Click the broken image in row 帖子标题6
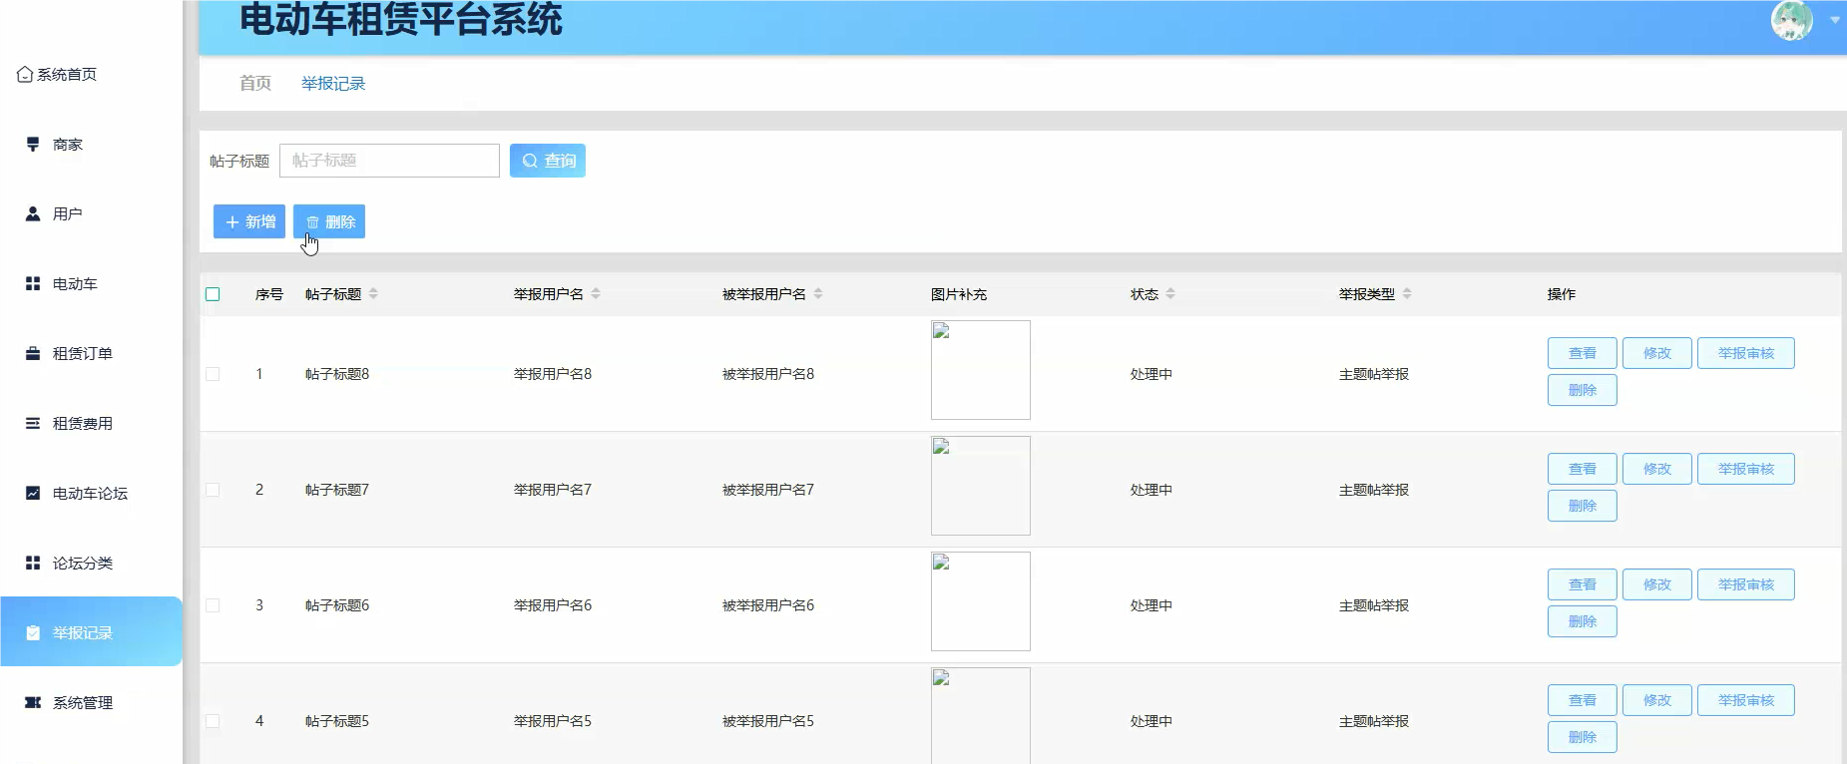This screenshot has width=1847, height=764. pos(981,601)
